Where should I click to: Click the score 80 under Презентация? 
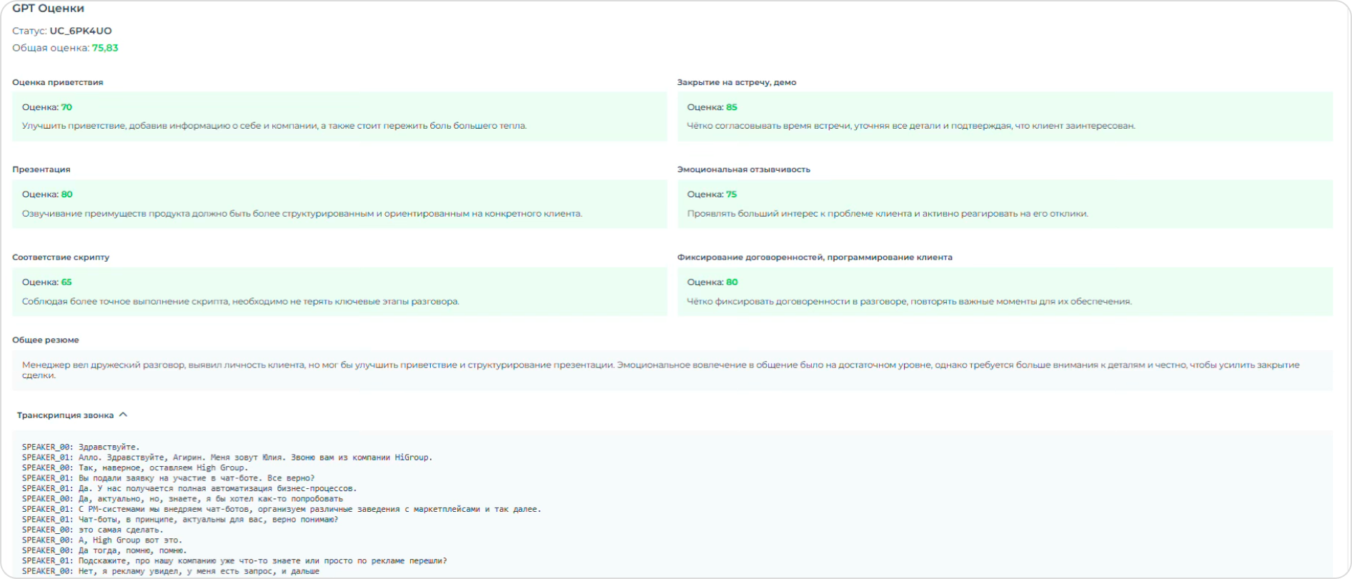66,194
